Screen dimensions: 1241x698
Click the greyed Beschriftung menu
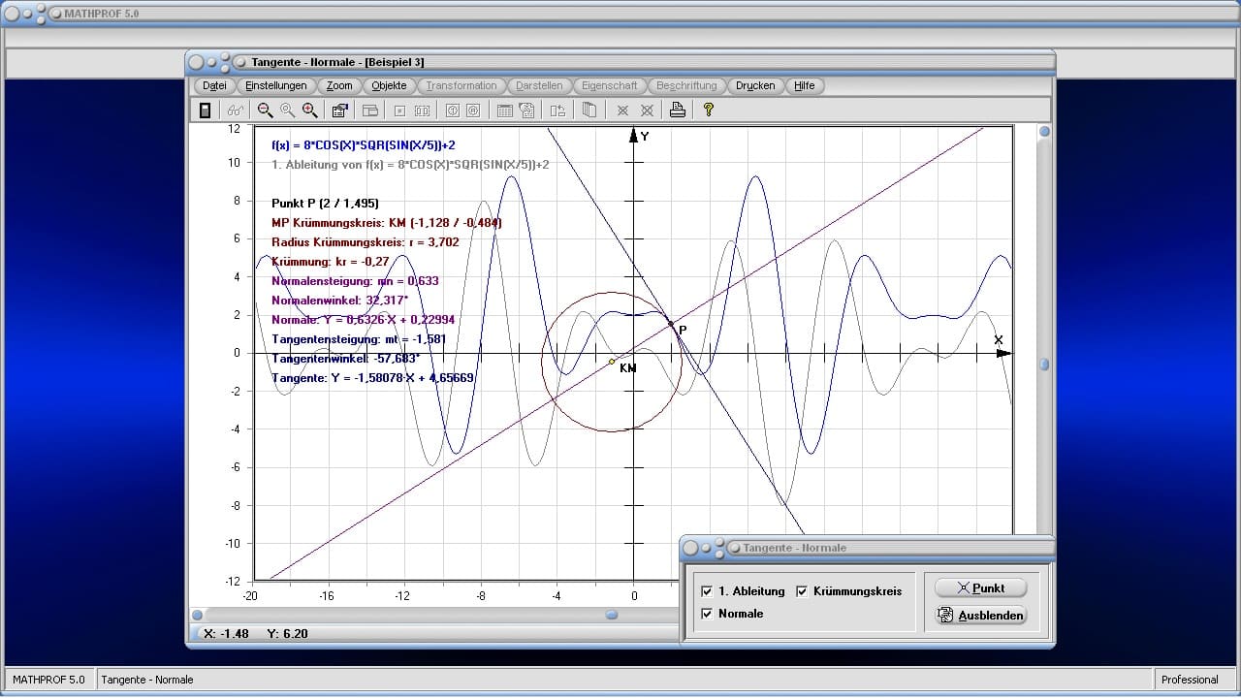pyautogui.click(x=686, y=85)
